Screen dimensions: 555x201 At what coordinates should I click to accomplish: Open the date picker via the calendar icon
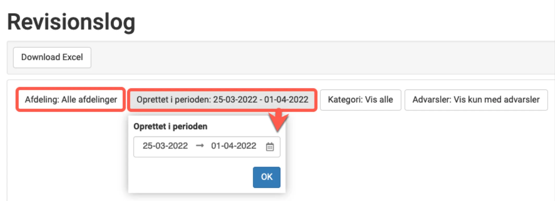[x=270, y=147]
